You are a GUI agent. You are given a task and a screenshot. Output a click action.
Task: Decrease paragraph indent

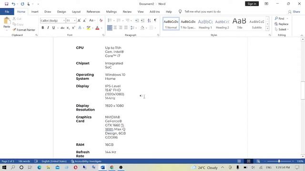[137, 20]
